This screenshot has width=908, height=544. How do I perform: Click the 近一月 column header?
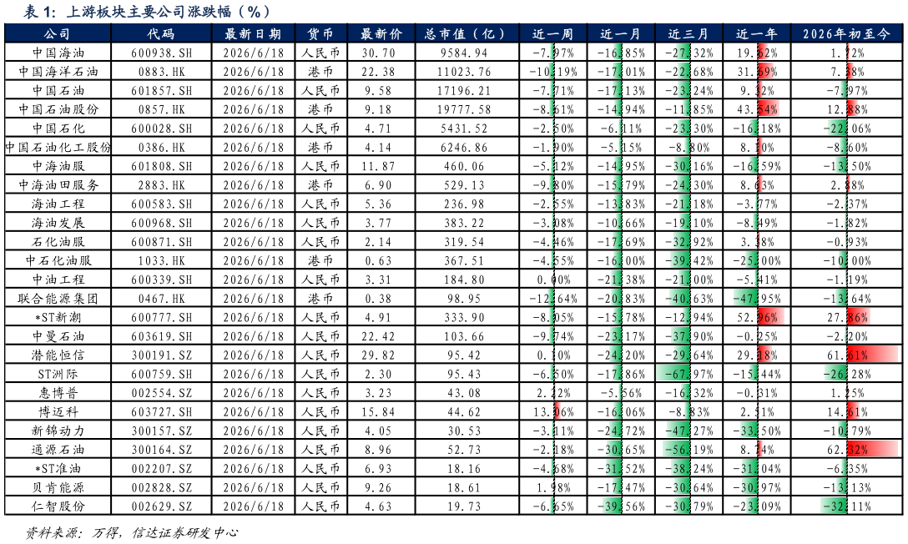tap(620, 33)
